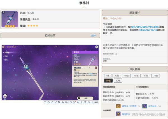Select the arrow annotation tool
The width and height of the screenshot is (168, 119).
click(52, 102)
